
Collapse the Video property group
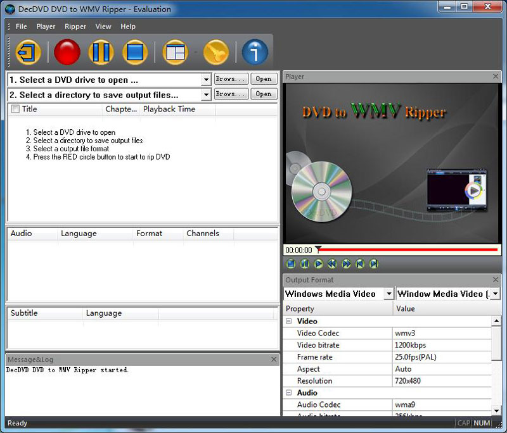point(289,322)
